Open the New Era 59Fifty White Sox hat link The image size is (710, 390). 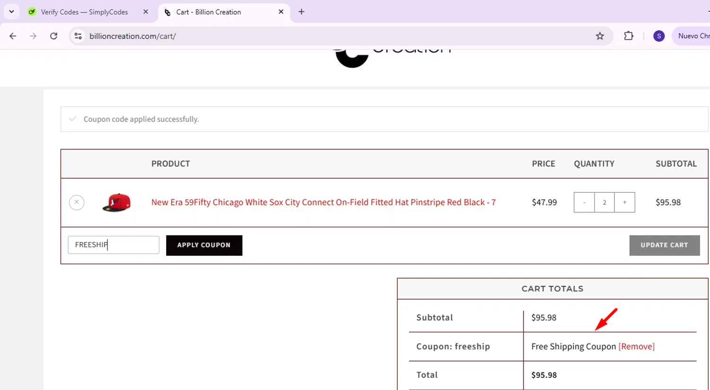pyautogui.click(x=323, y=202)
